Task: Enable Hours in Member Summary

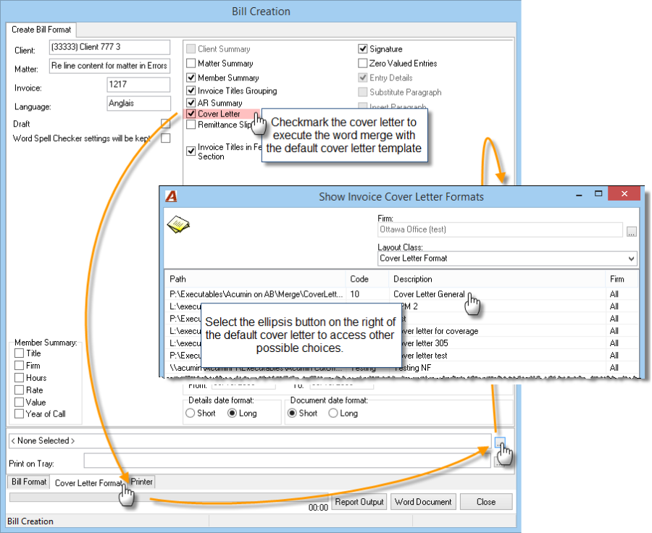Action: pos(19,378)
